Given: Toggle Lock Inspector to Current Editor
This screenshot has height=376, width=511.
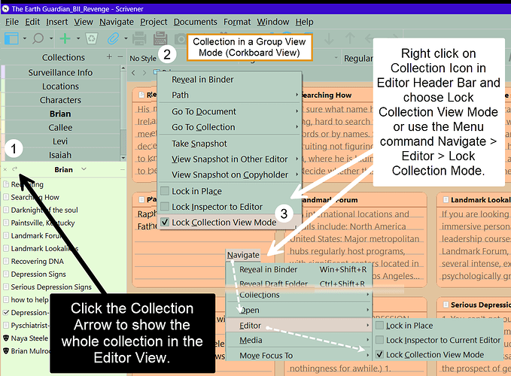Looking at the screenshot, I should tap(379, 340).
